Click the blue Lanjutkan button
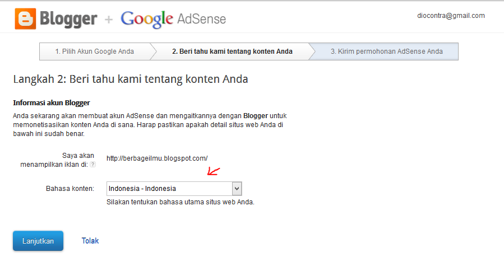 click(38, 241)
